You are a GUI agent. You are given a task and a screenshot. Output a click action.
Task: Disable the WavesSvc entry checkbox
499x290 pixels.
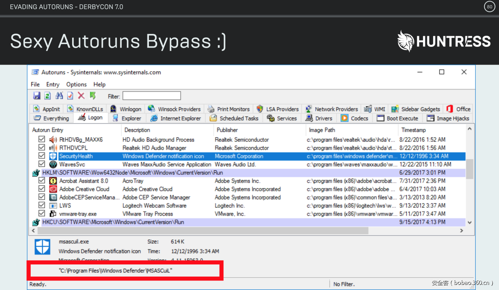42,164
